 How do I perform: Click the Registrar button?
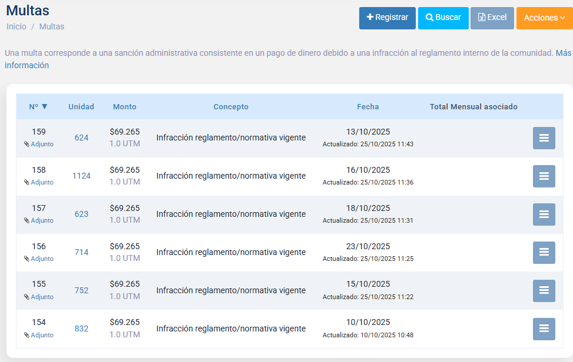pos(387,18)
